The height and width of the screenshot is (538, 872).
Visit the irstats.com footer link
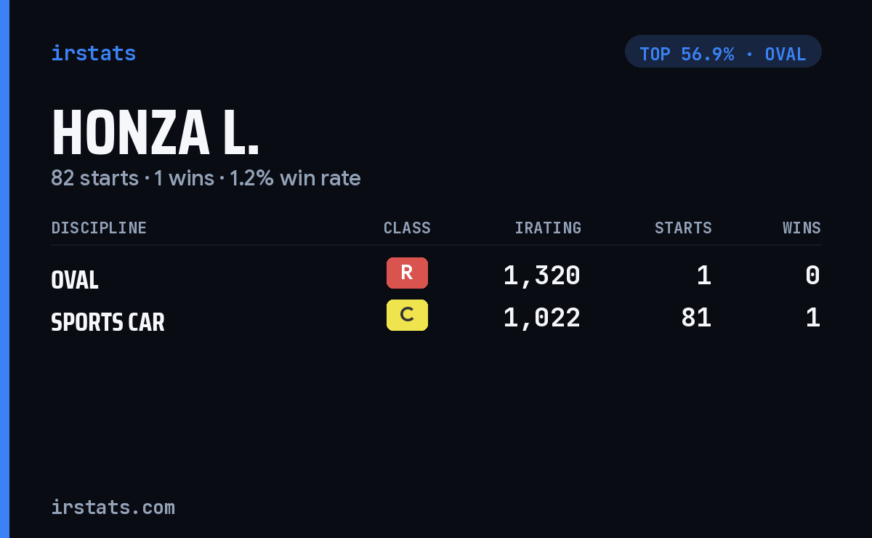pos(113,507)
